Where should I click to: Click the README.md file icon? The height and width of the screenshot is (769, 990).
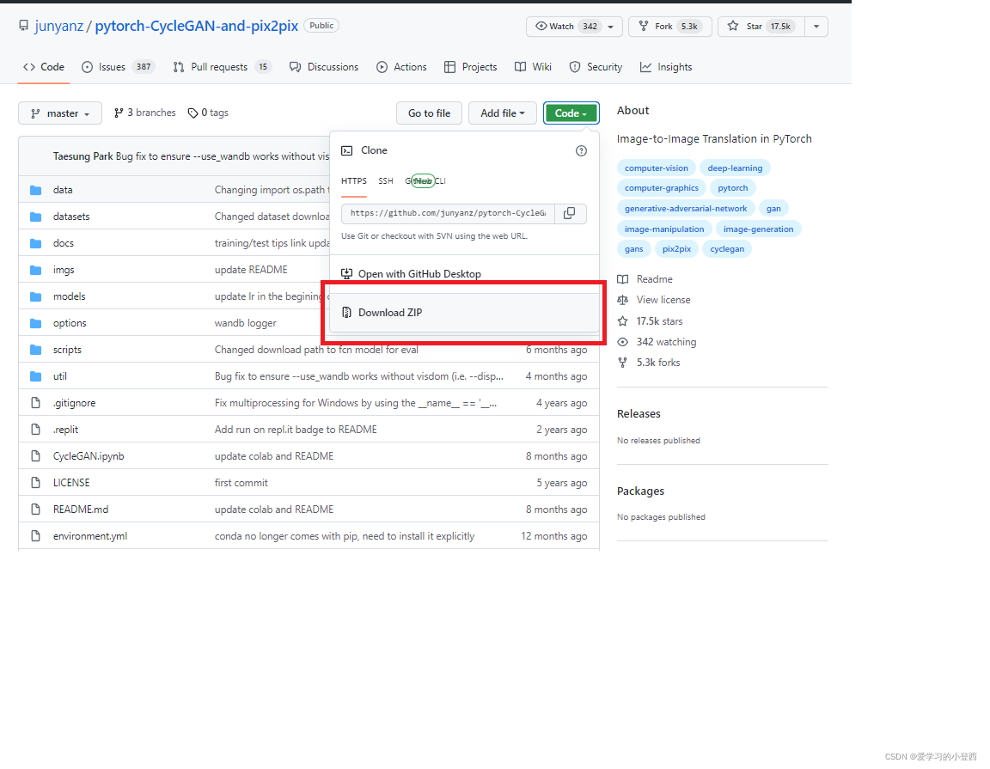(x=36, y=510)
